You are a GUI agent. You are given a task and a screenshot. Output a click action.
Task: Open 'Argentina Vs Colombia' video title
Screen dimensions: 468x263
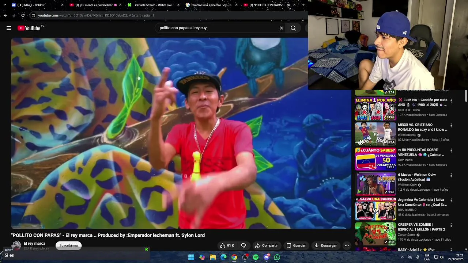point(422,202)
